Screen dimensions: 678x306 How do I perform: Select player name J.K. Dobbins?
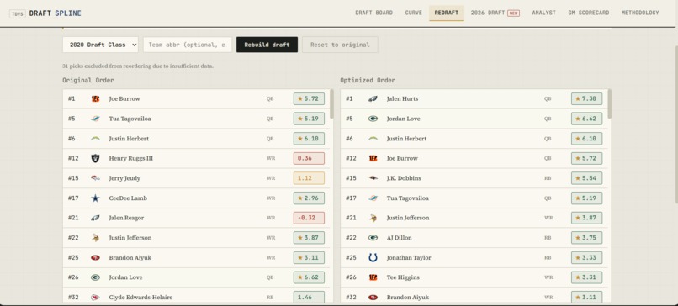click(x=404, y=178)
